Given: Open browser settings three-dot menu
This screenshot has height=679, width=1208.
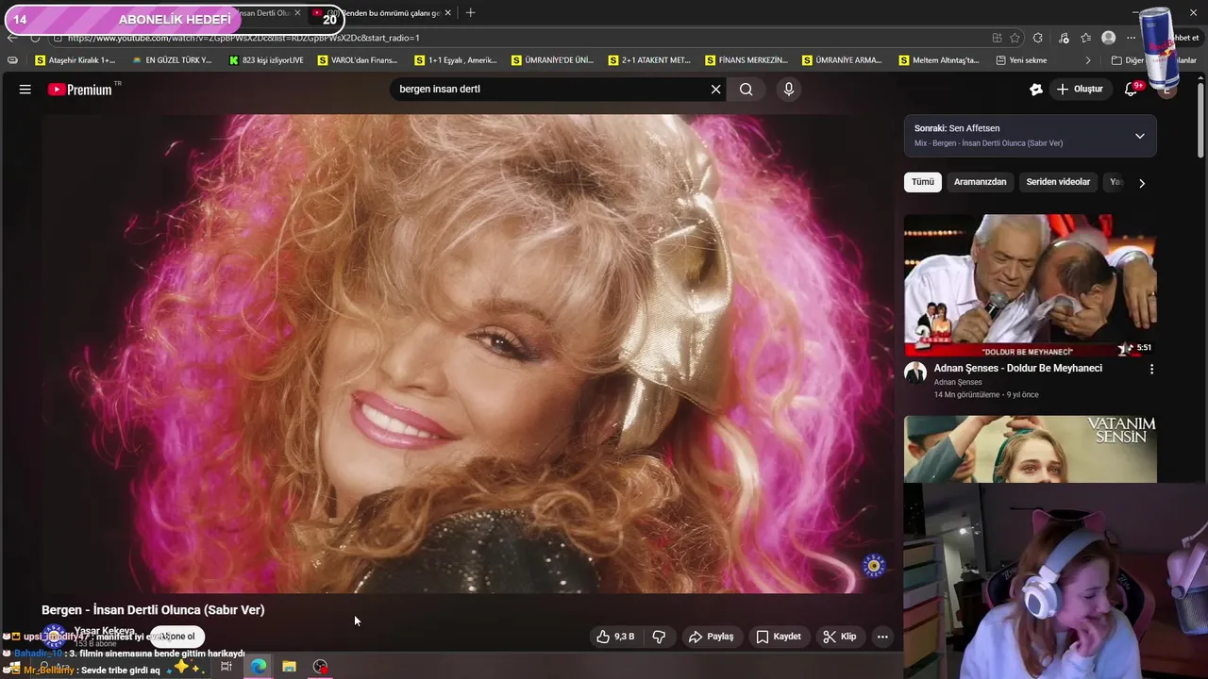Looking at the screenshot, I should point(1131,38).
